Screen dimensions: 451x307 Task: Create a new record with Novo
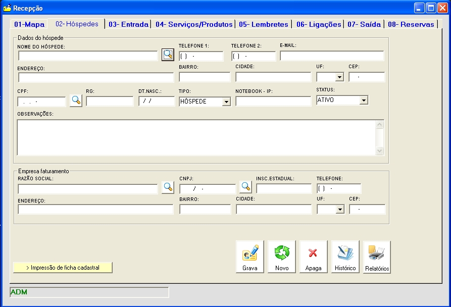282,257
